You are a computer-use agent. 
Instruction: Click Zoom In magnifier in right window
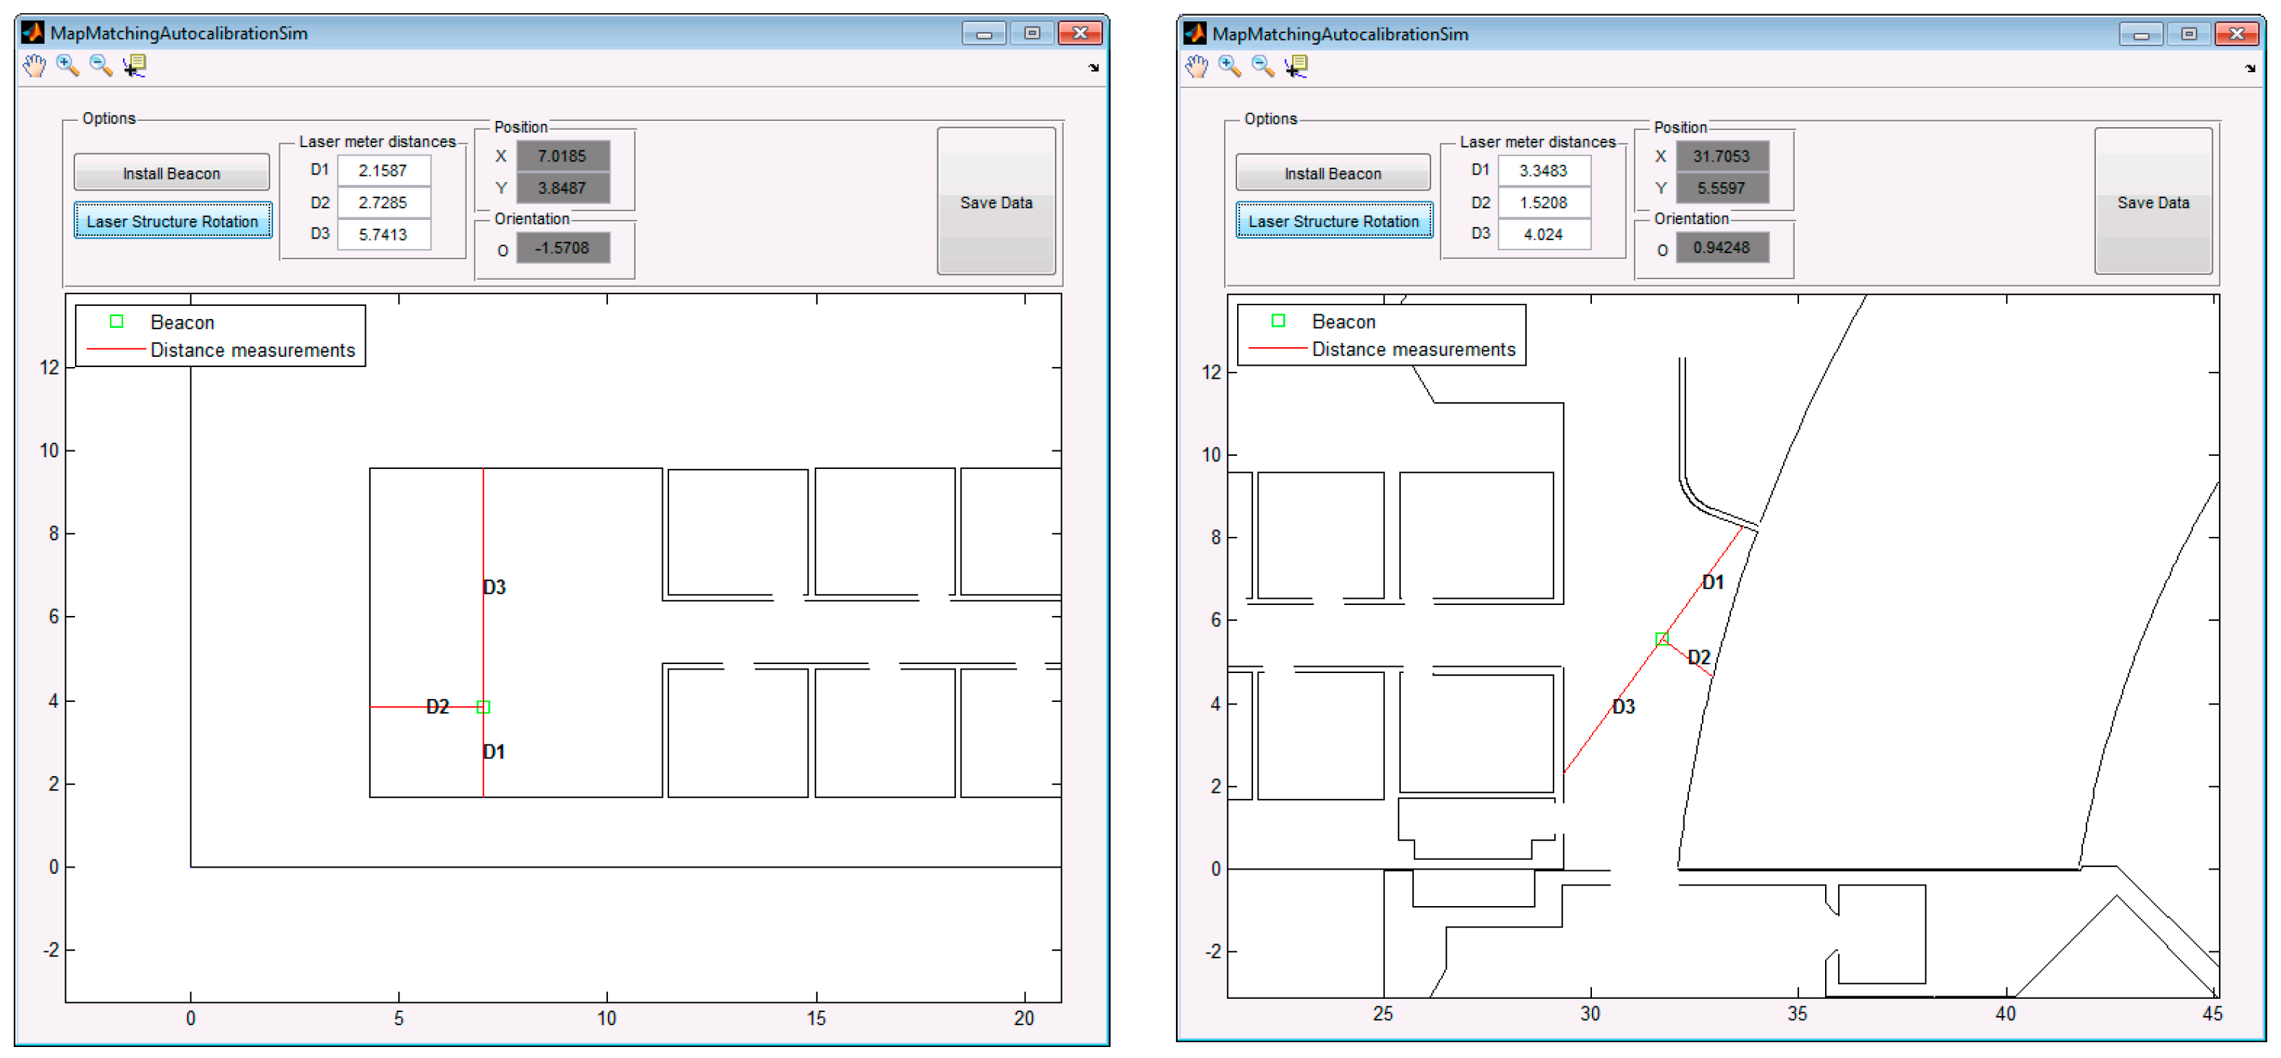[1230, 67]
